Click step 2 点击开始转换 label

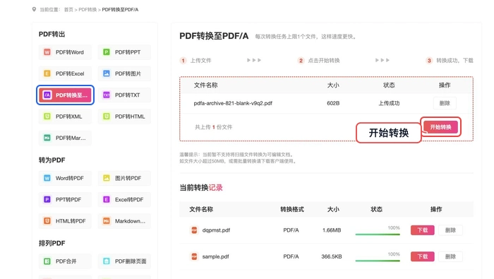click(323, 61)
